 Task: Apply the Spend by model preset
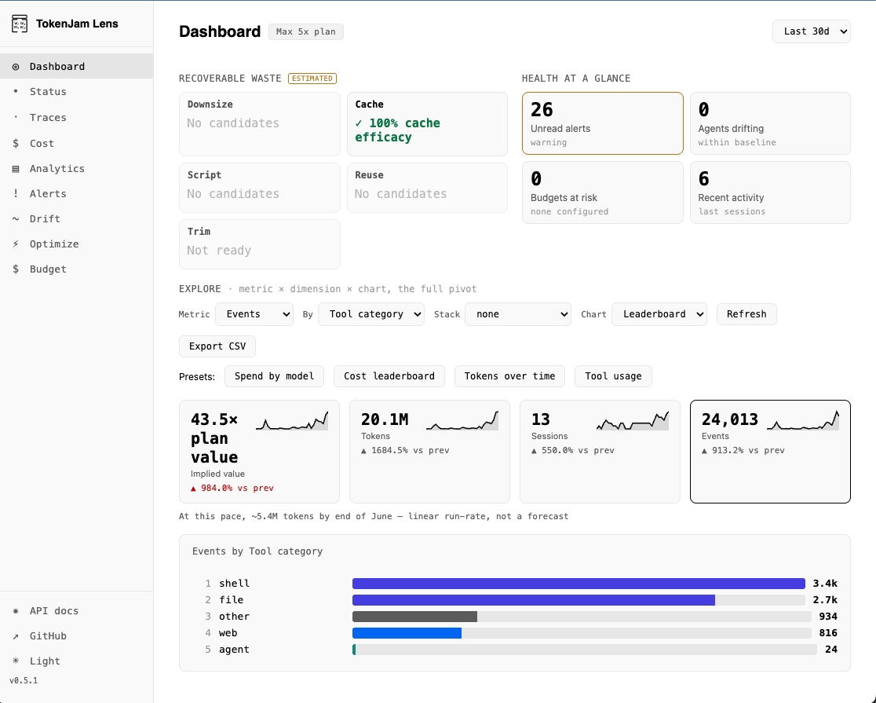(274, 376)
